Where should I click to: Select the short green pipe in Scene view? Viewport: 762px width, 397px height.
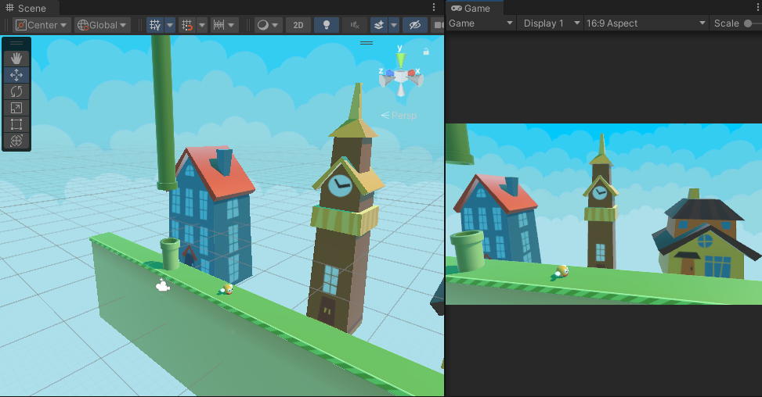170,253
